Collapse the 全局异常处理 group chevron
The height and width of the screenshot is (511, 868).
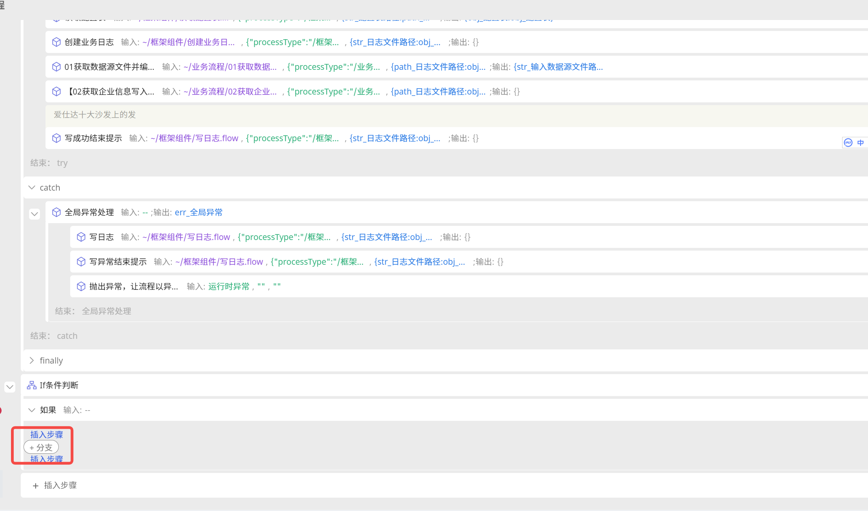[35, 214]
